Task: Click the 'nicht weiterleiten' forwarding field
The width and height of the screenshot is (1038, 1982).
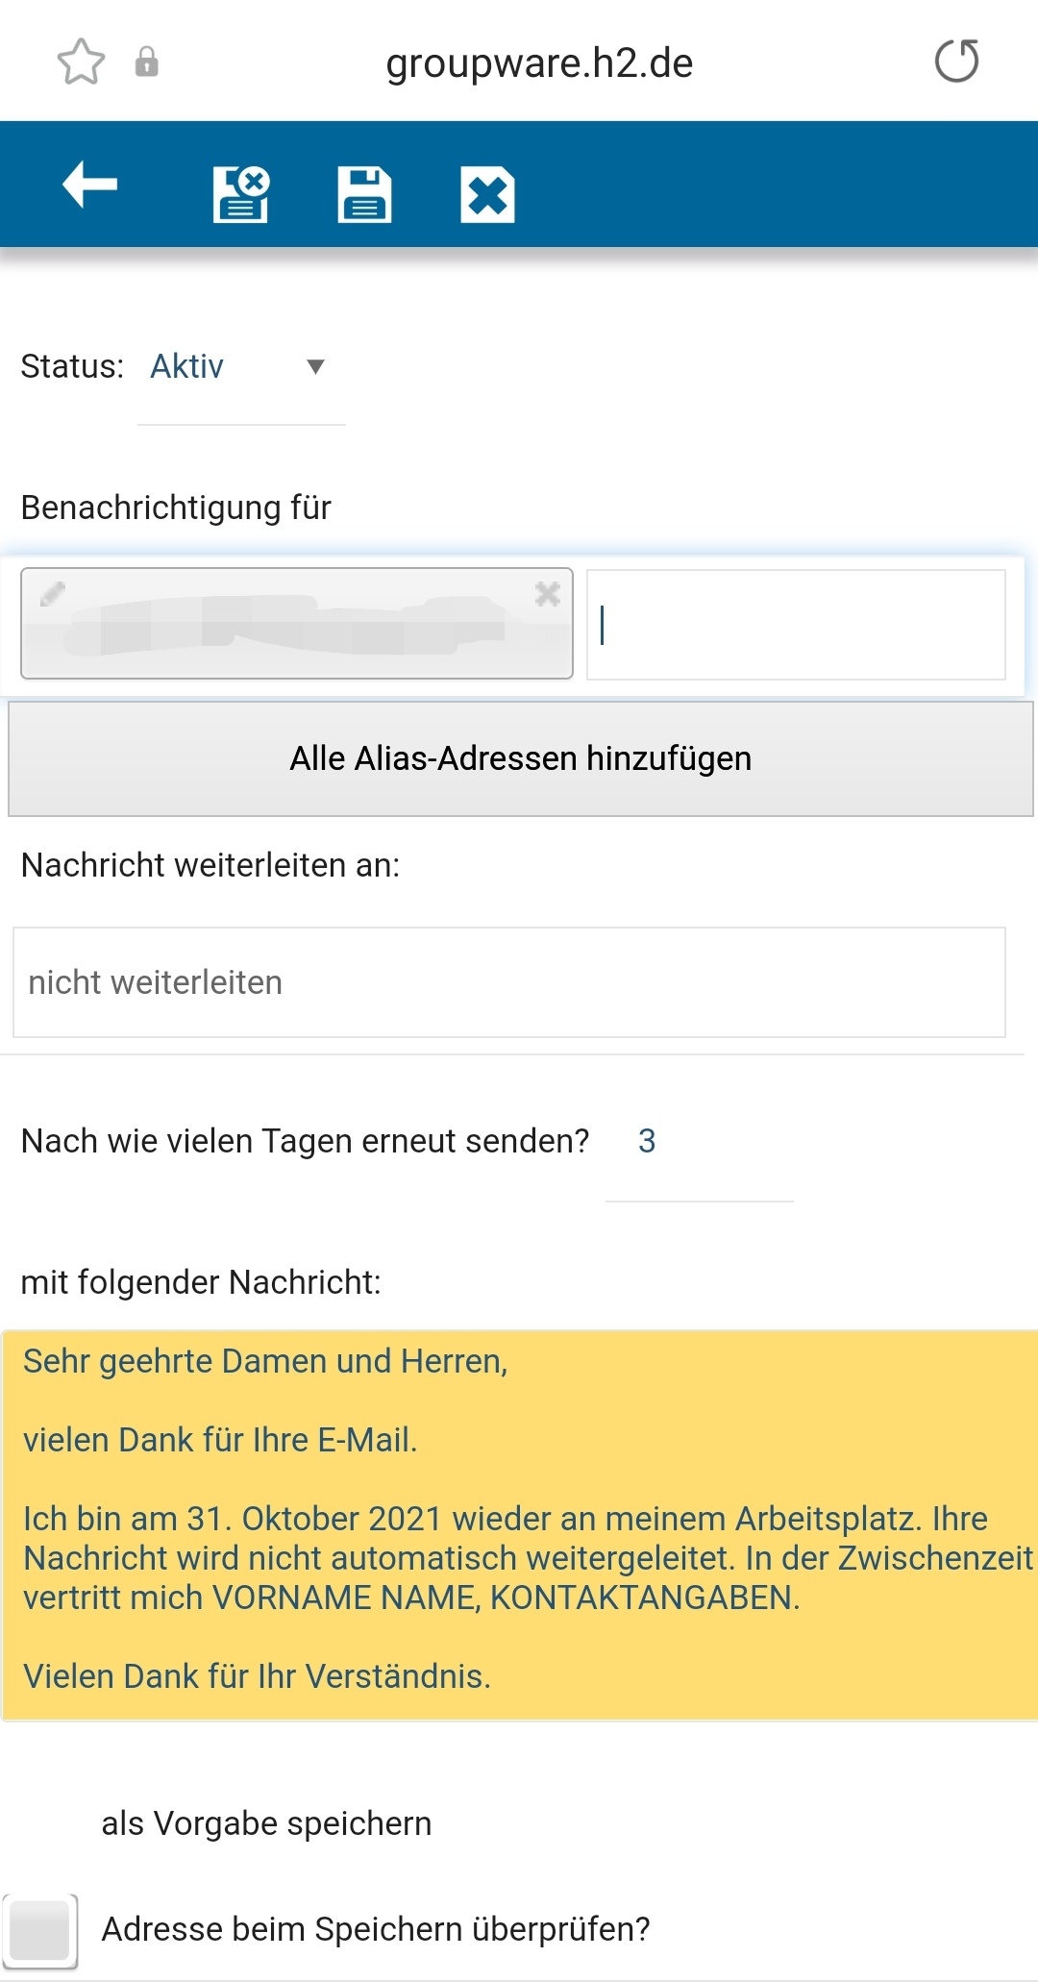Action: click(508, 982)
